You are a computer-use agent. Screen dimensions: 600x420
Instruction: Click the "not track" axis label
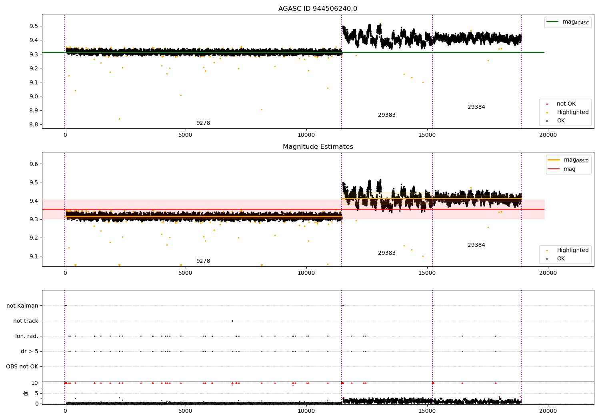coord(26,321)
